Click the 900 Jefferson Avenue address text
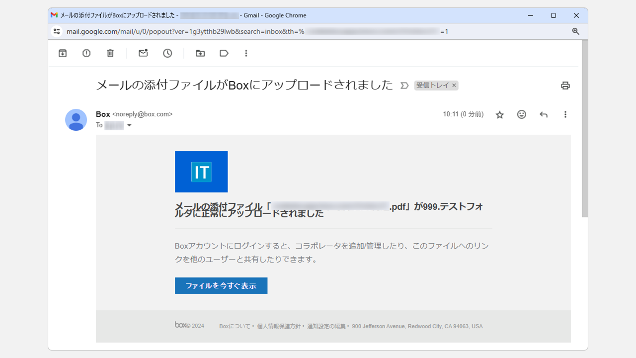This screenshot has width=636, height=358. [x=417, y=326]
